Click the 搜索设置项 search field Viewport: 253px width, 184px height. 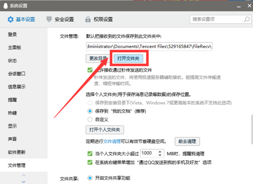pyautogui.click(x=216, y=19)
